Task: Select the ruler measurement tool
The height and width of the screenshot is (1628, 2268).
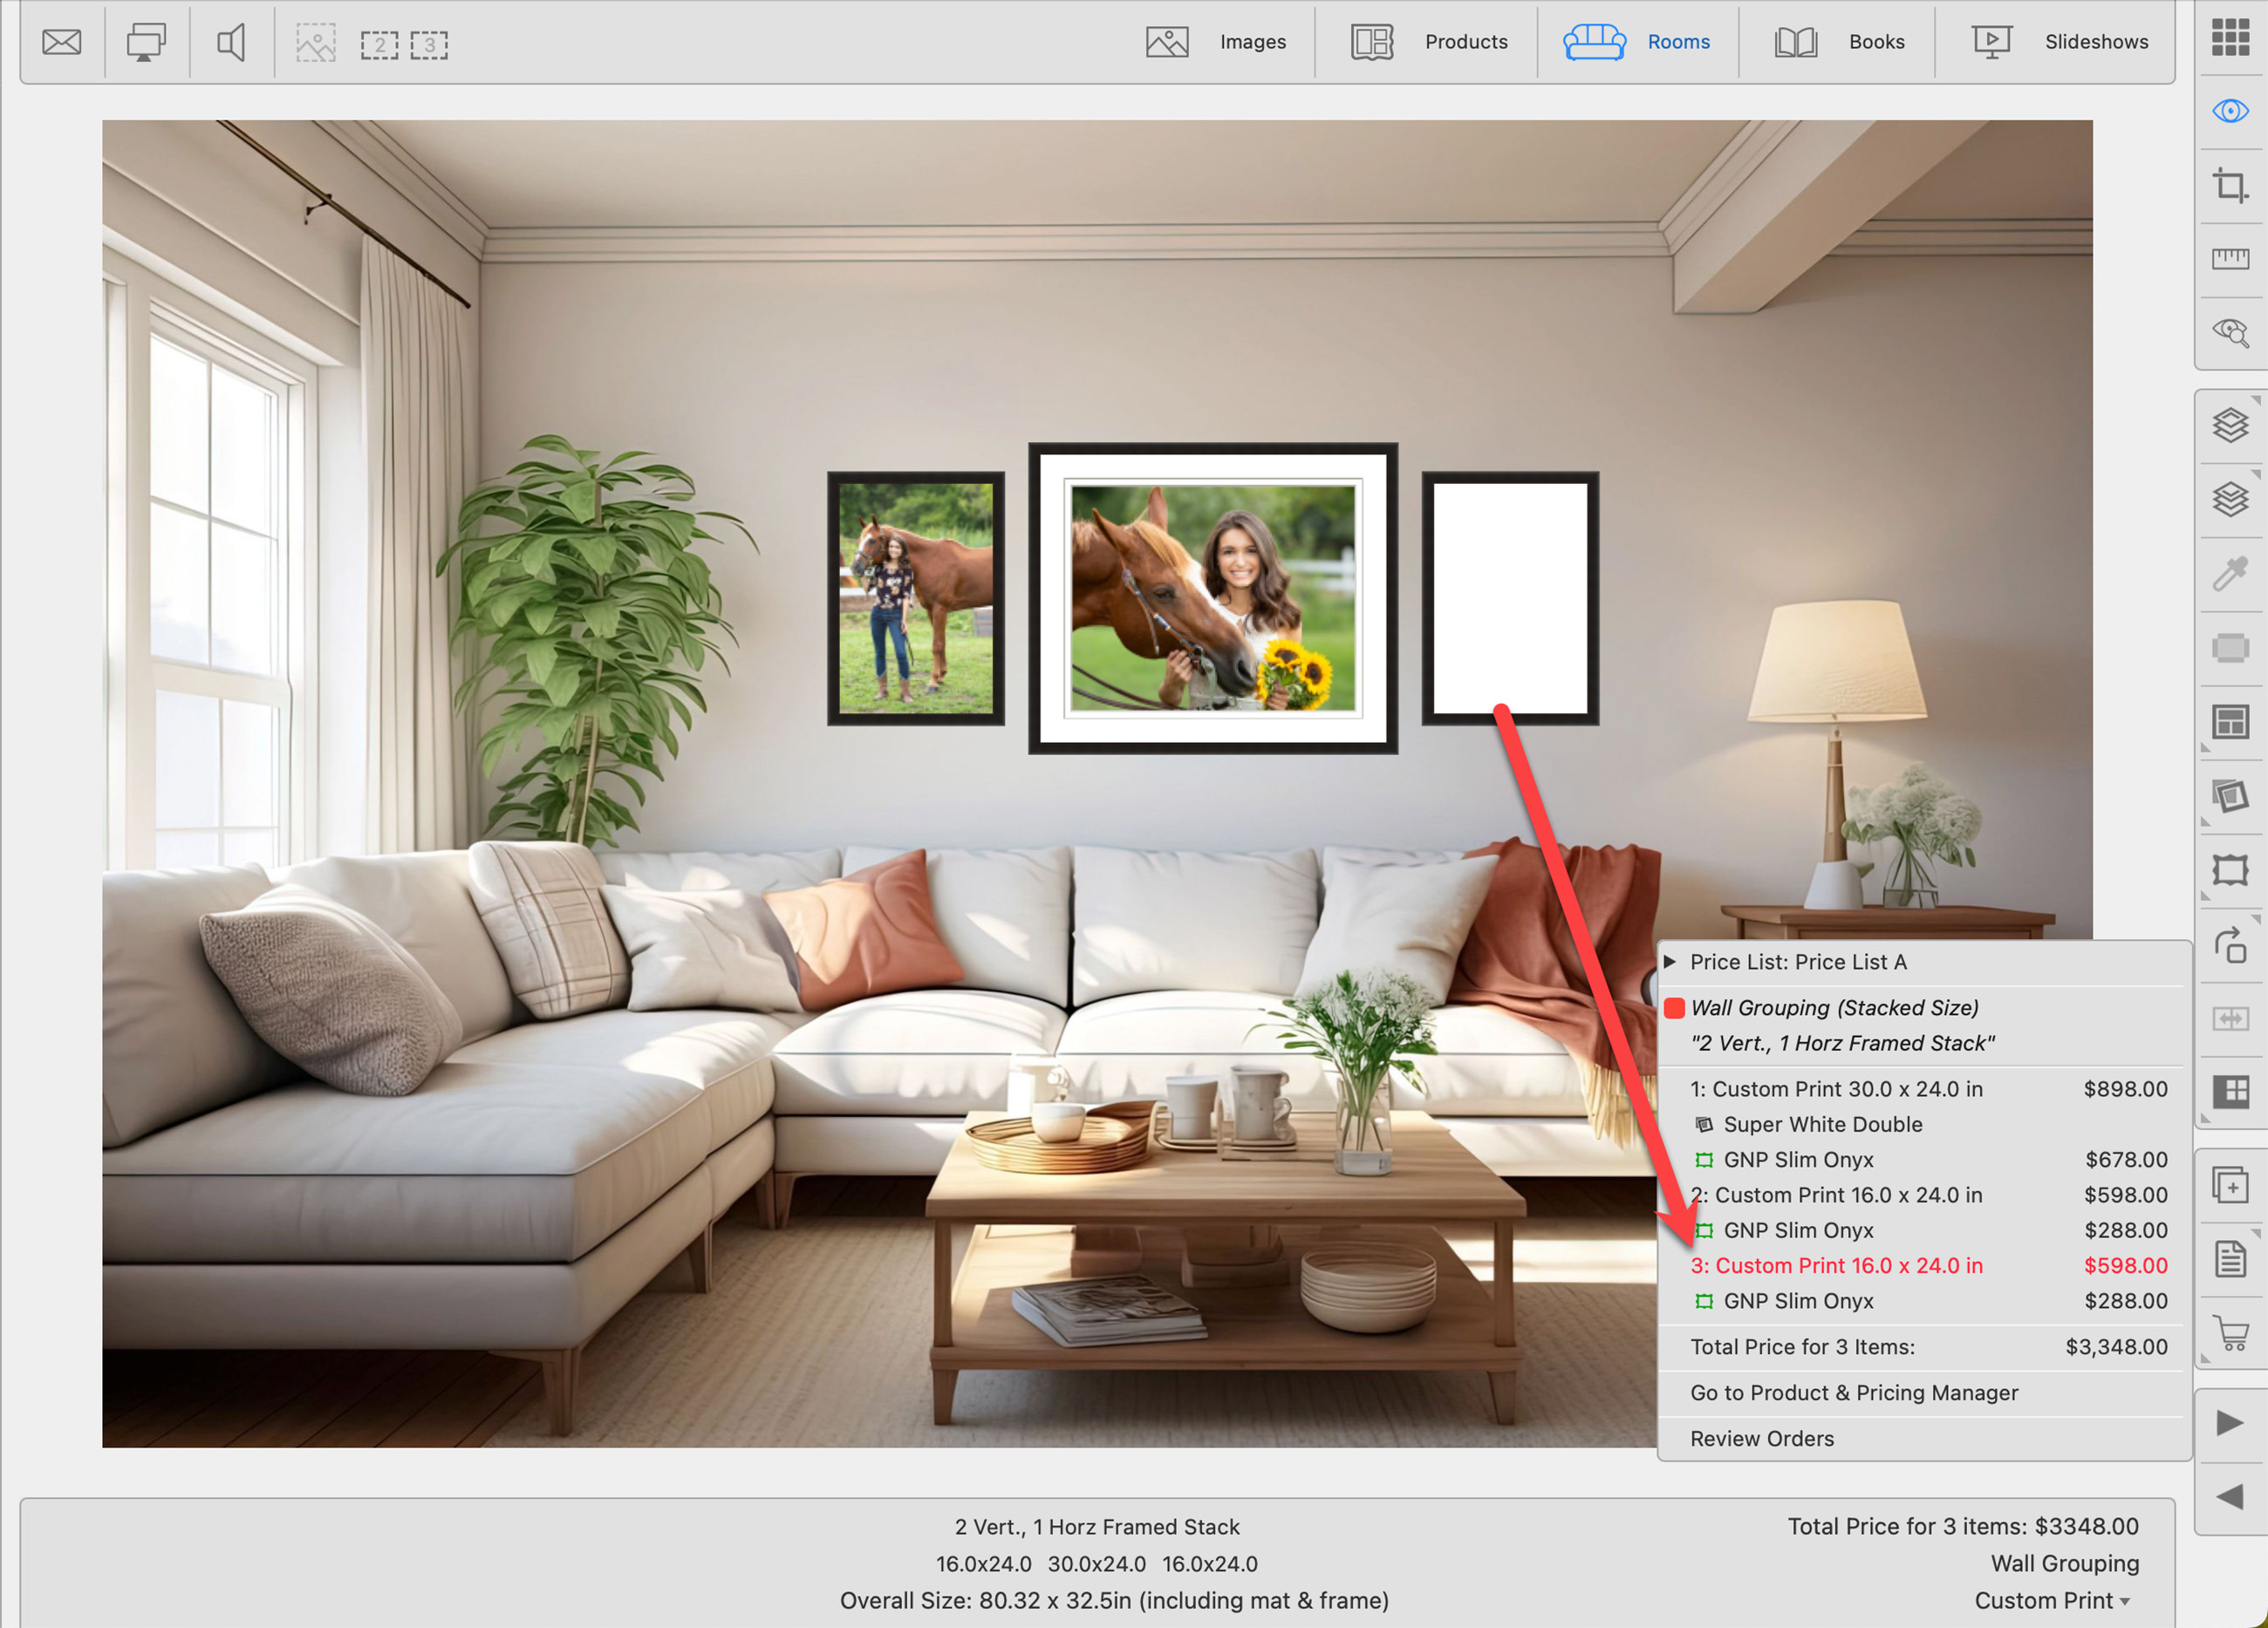Action: (x=2230, y=259)
